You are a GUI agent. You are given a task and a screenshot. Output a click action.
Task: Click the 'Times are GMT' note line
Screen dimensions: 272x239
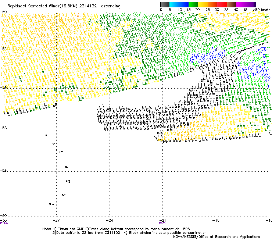(x=116, y=229)
